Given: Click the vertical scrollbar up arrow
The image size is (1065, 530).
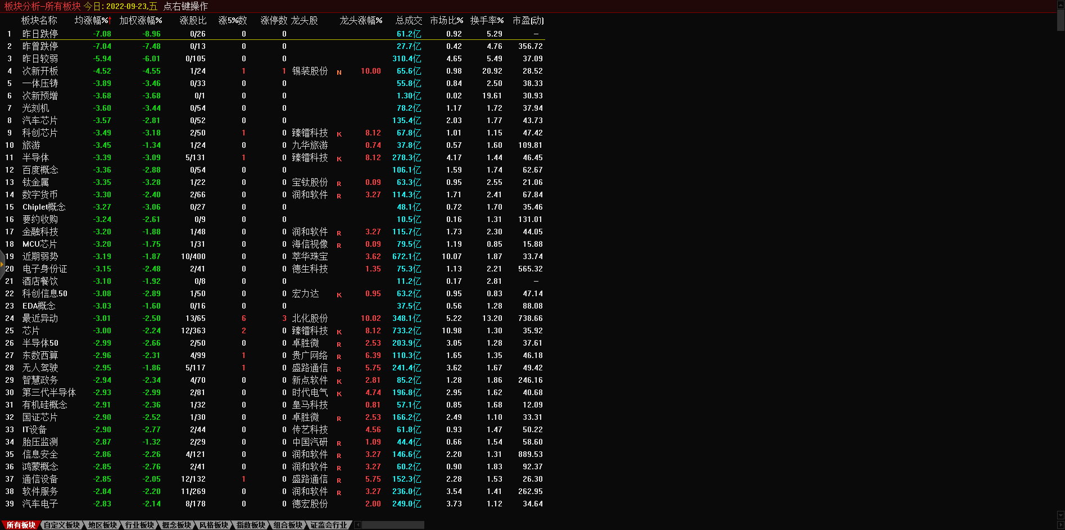Looking at the screenshot, I should click(1061, 4).
